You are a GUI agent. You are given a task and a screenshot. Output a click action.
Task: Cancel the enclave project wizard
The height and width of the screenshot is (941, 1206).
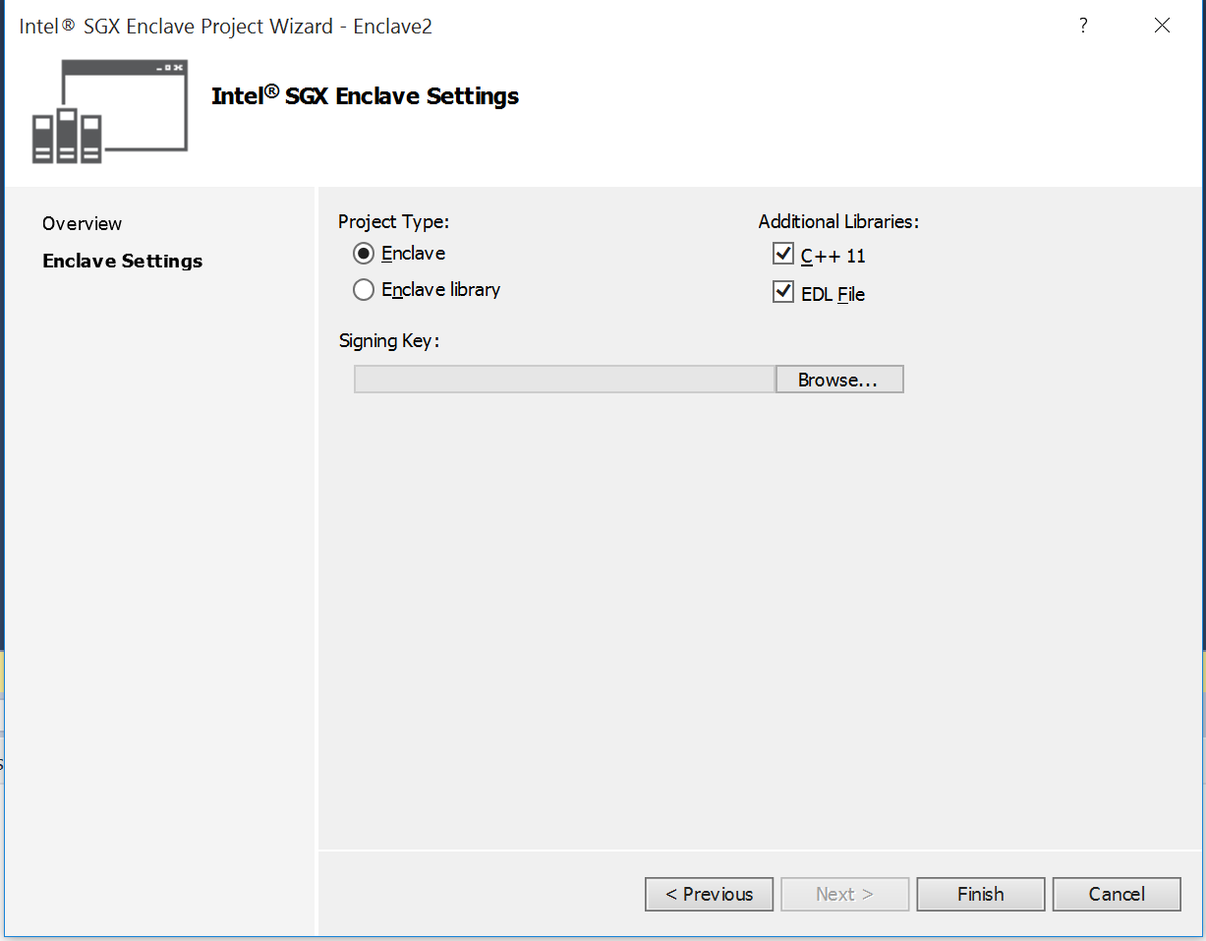pyautogui.click(x=1116, y=894)
